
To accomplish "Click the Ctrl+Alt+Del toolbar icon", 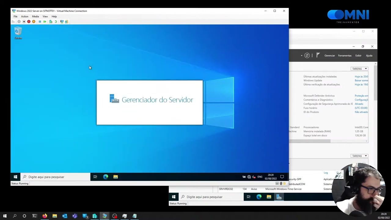I will click(x=13, y=22).
